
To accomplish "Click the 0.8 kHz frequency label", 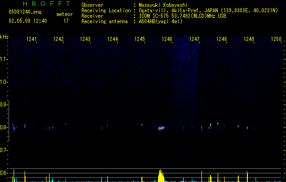I will [x=4, y=127].
